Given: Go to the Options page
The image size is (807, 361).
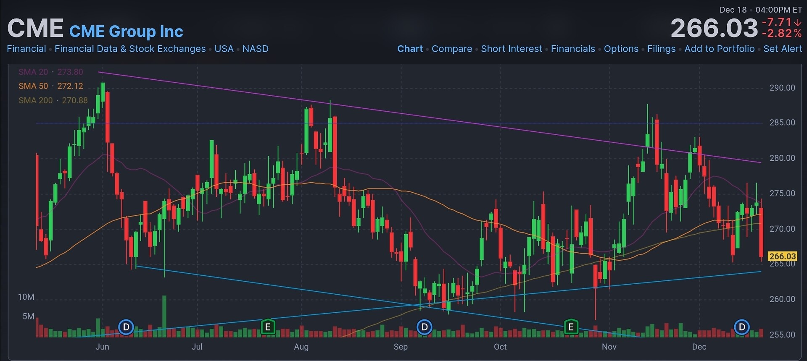Looking at the screenshot, I should point(621,49).
